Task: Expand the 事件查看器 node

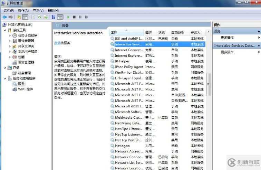Action: click(10, 41)
